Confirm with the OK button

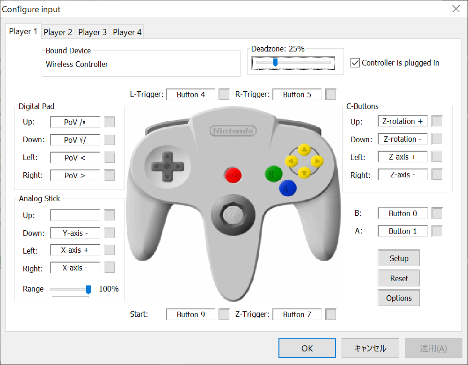pos(307,348)
